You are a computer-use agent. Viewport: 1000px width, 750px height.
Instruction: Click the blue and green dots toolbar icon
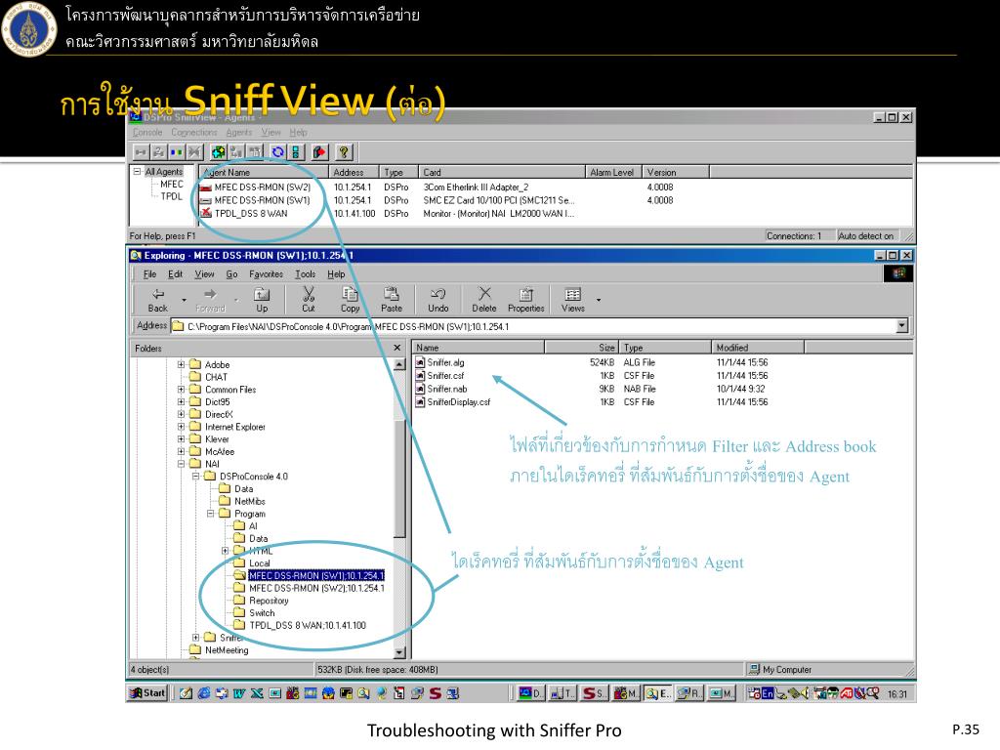click(x=176, y=151)
